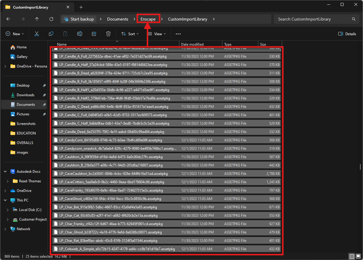
Task: Collapse the This PC tree entry
Action: click(x=5, y=200)
